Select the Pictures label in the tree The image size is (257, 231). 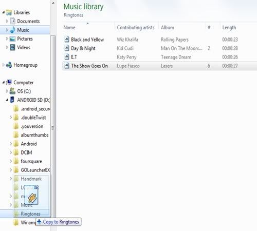(x=25, y=38)
